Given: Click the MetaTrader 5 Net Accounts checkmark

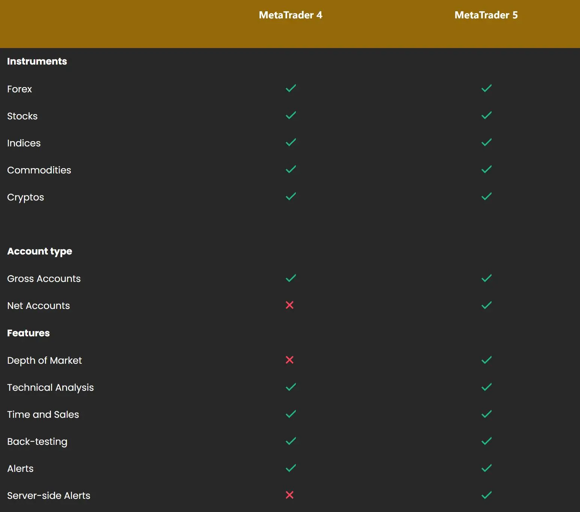Looking at the screenshot, I should tap(487, 305).
